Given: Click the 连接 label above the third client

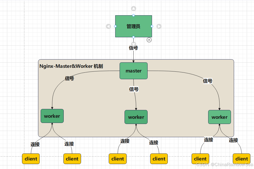Looking at the screenshot, I should click(125, 141).
